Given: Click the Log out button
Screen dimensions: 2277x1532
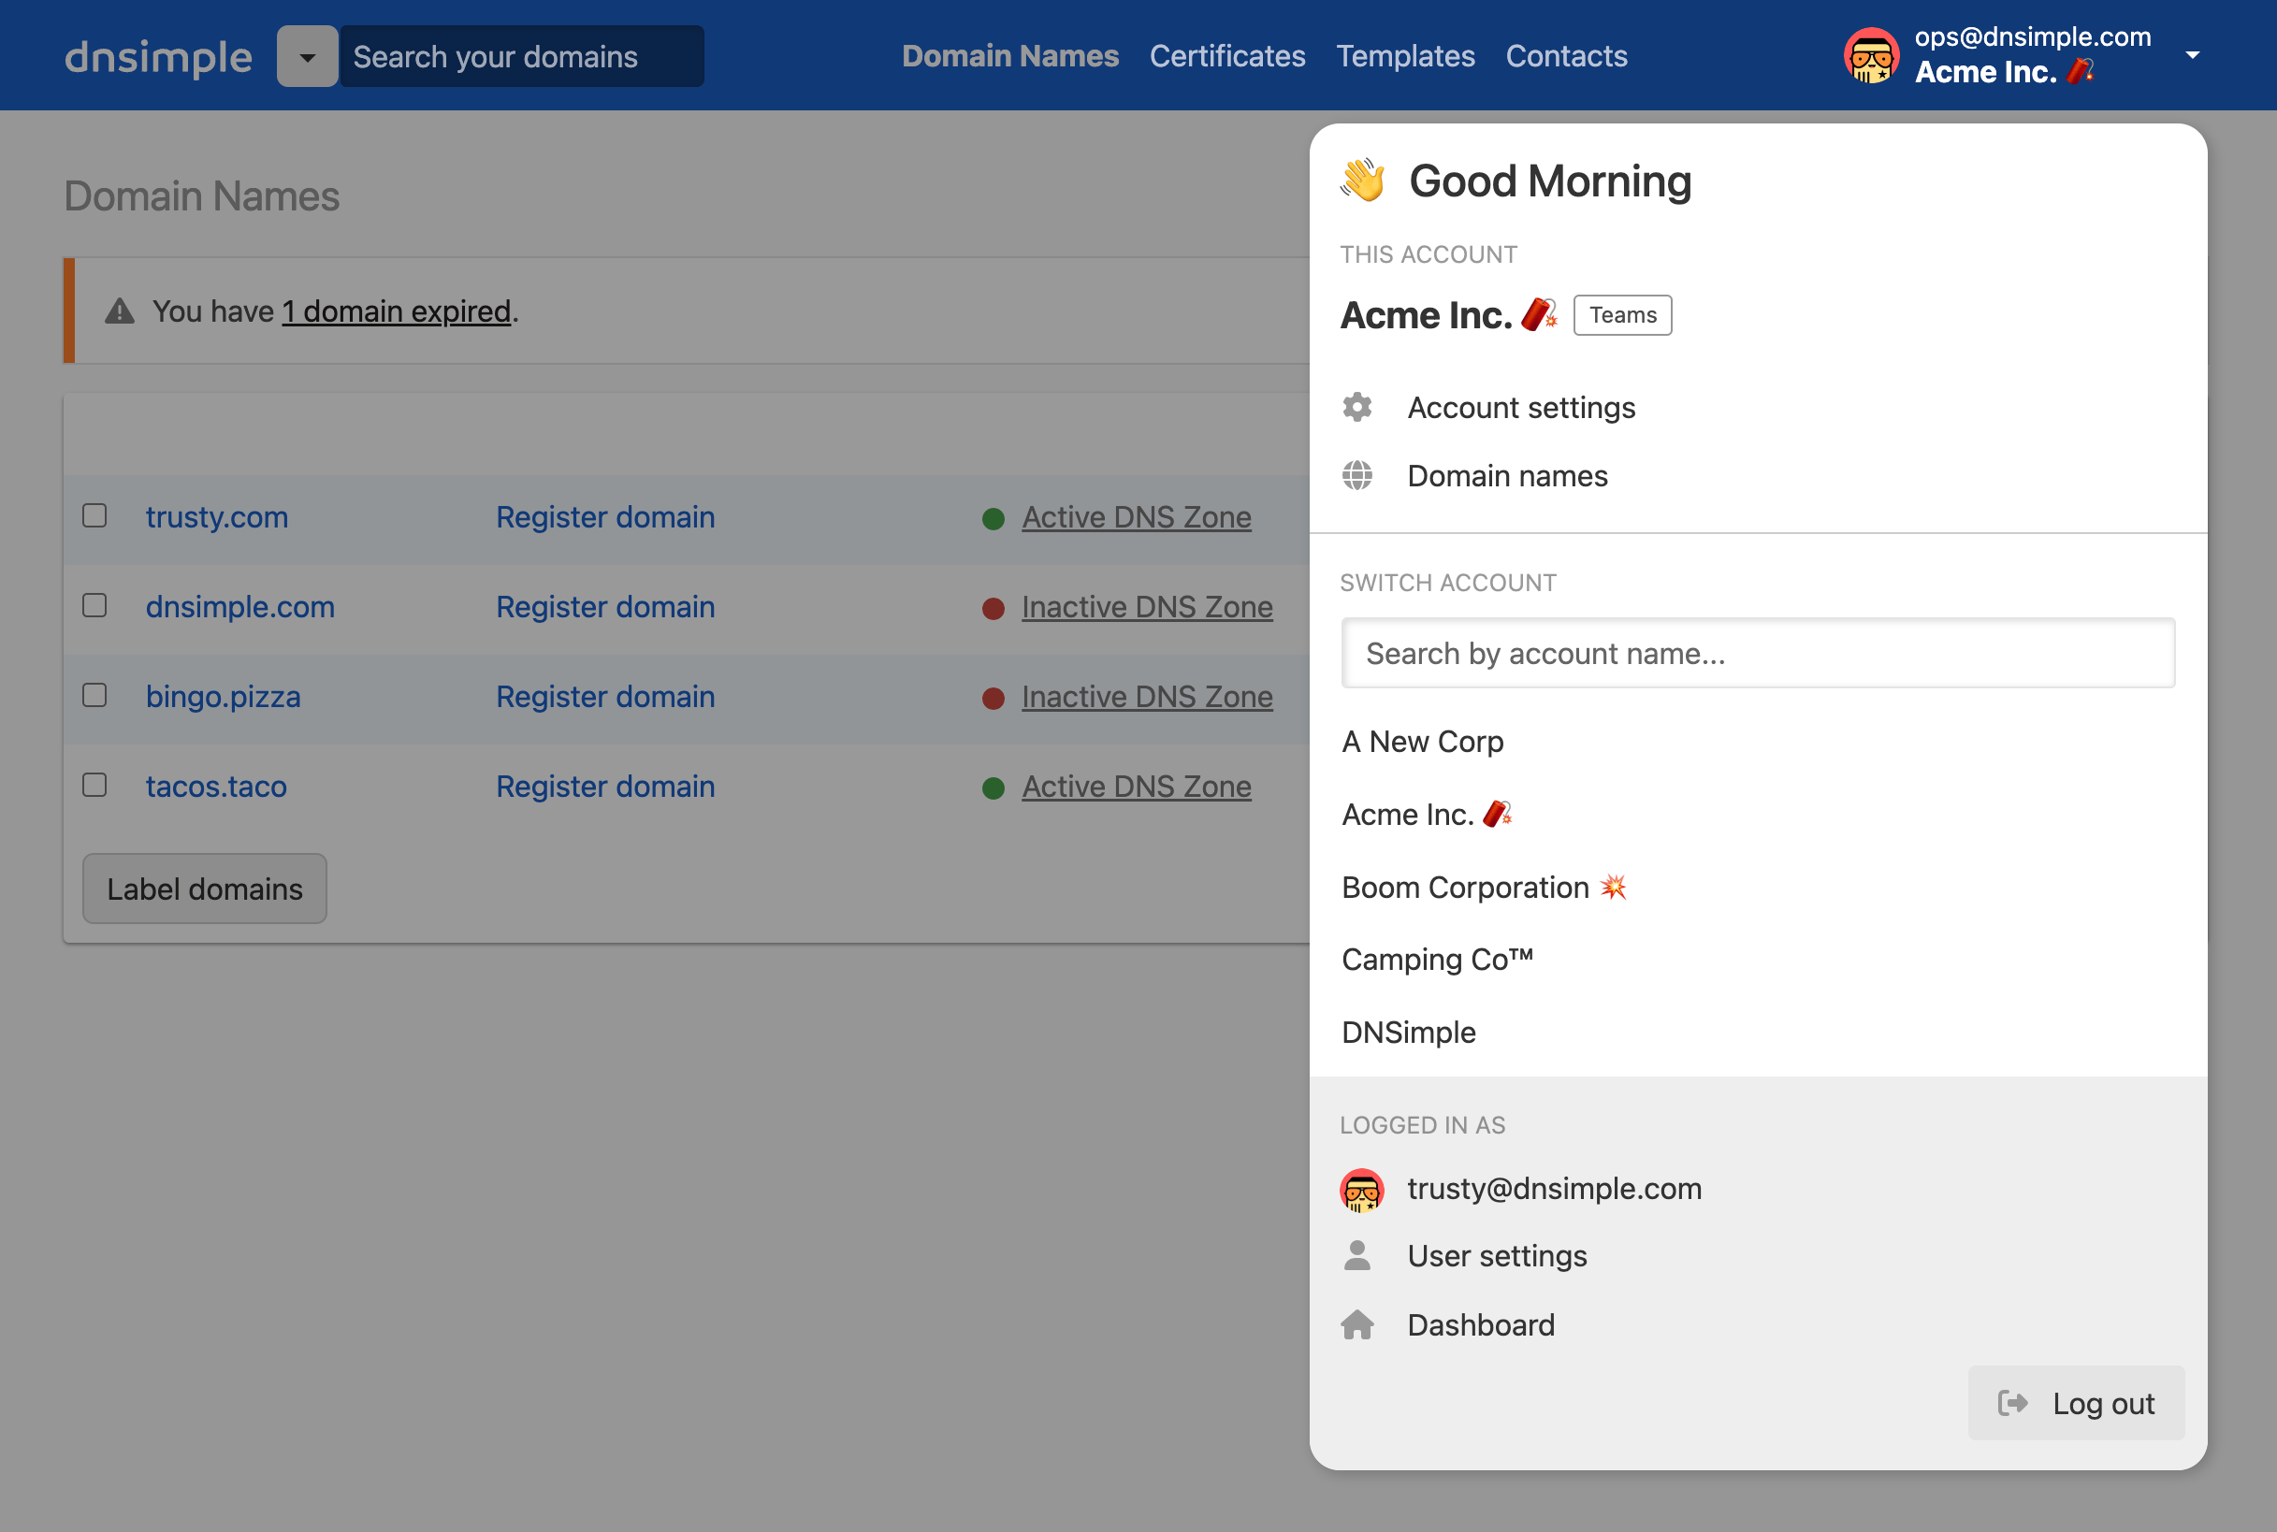Looking at the screenshot, I should tap(2075, 1402).
